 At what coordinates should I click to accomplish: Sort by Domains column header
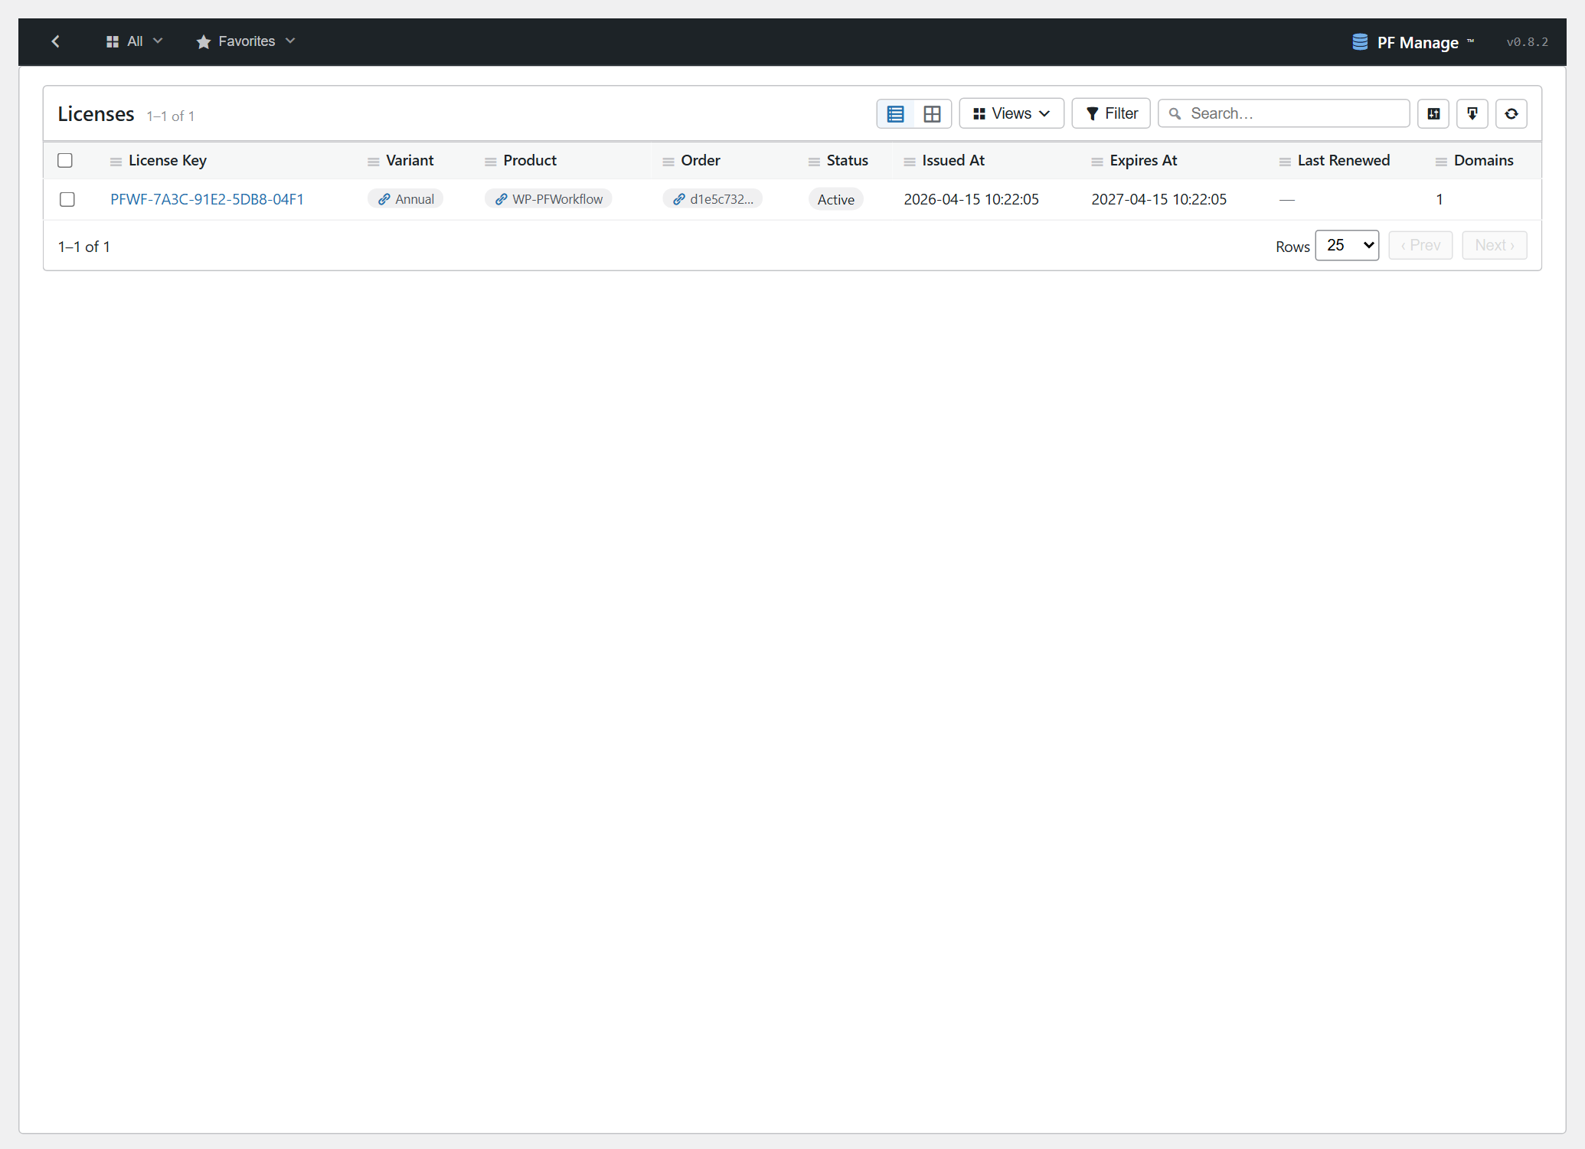coord(1483,160)
